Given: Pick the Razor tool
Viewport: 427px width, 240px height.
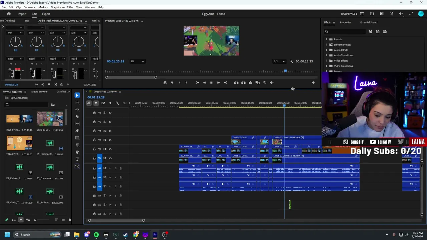Looking at the screenshot, I should (x=77, y=116).
